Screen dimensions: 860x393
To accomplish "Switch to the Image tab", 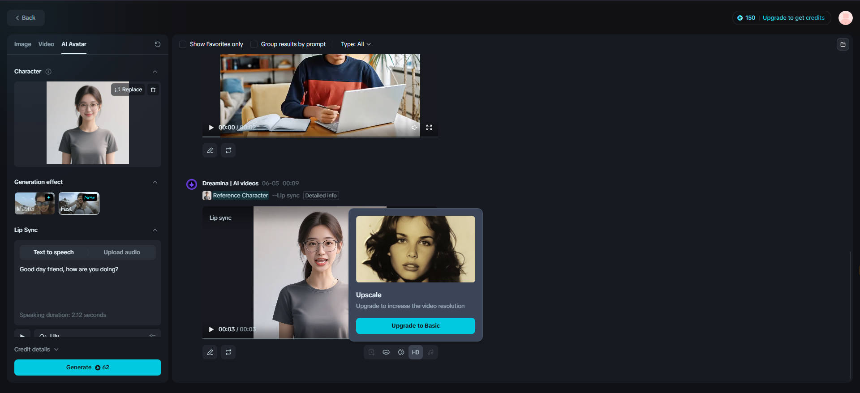I will pos(23,44).
